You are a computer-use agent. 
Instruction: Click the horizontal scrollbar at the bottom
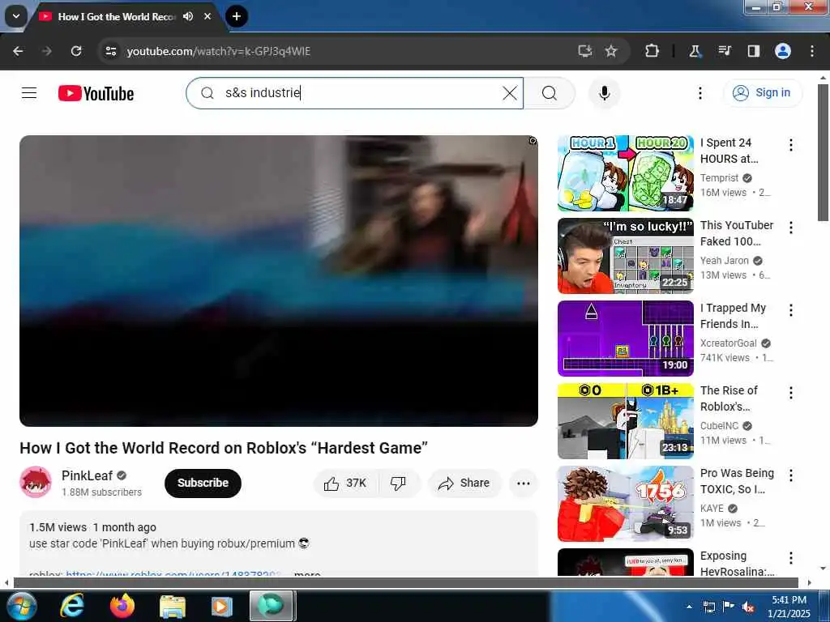[406, 582]
